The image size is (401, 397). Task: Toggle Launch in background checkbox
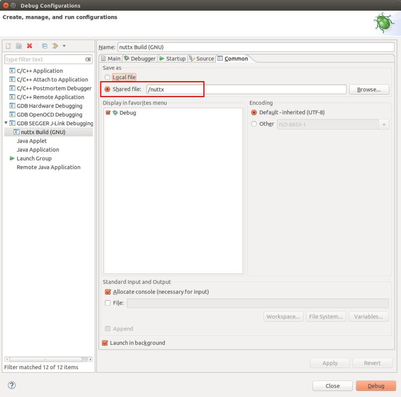[105, 343]
